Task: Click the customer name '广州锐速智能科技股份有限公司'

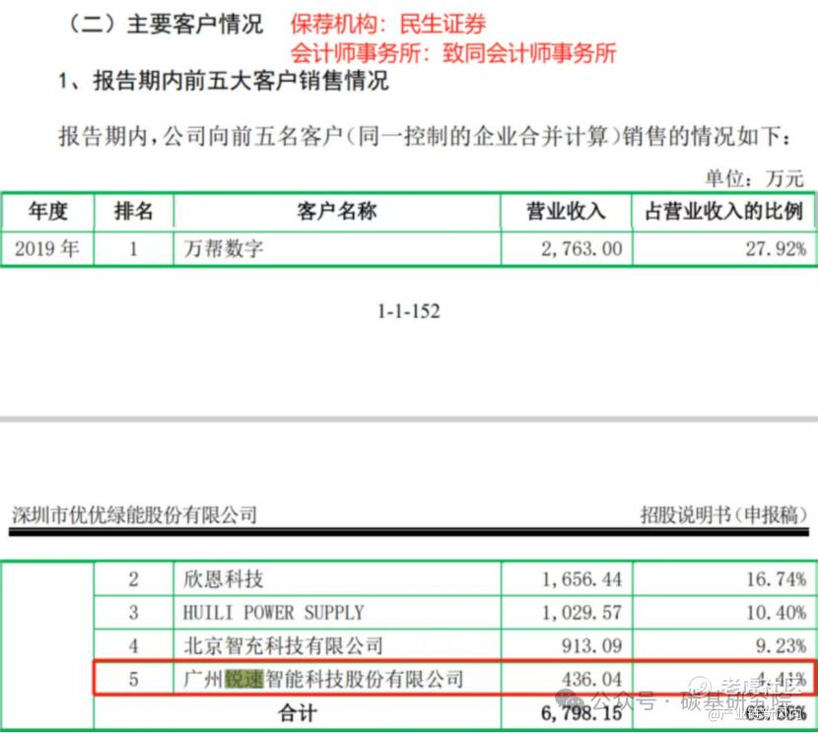Action: pyautogui.click(x=323, y=679)
